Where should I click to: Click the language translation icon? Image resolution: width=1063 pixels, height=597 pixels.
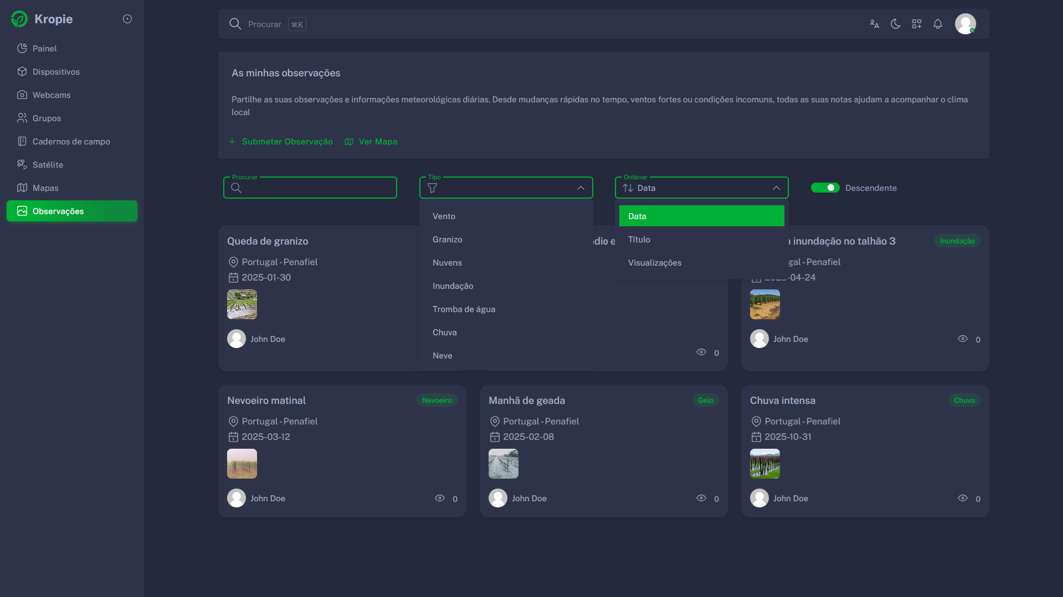[874, 24]
